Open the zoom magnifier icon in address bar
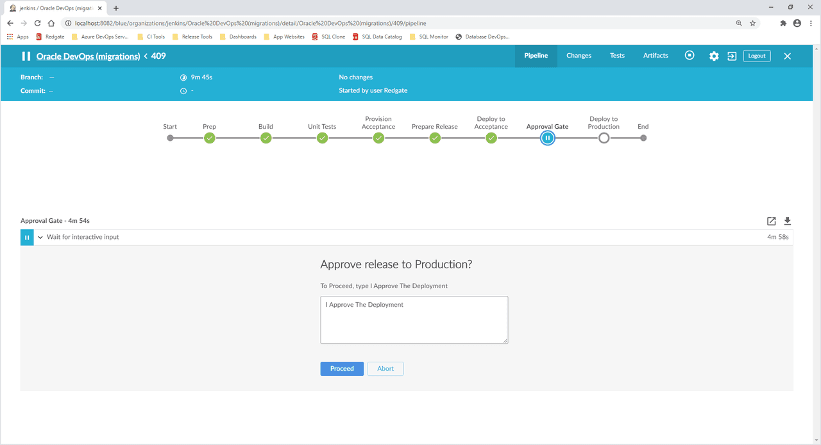The height and width of the screenshot is (445, 821). 739,23
